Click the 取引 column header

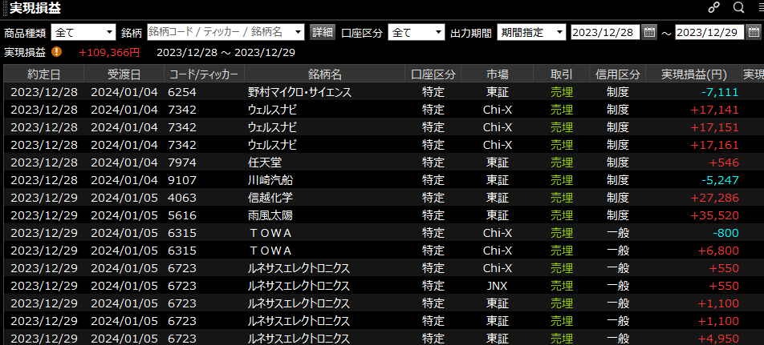[x=561, y=74]
